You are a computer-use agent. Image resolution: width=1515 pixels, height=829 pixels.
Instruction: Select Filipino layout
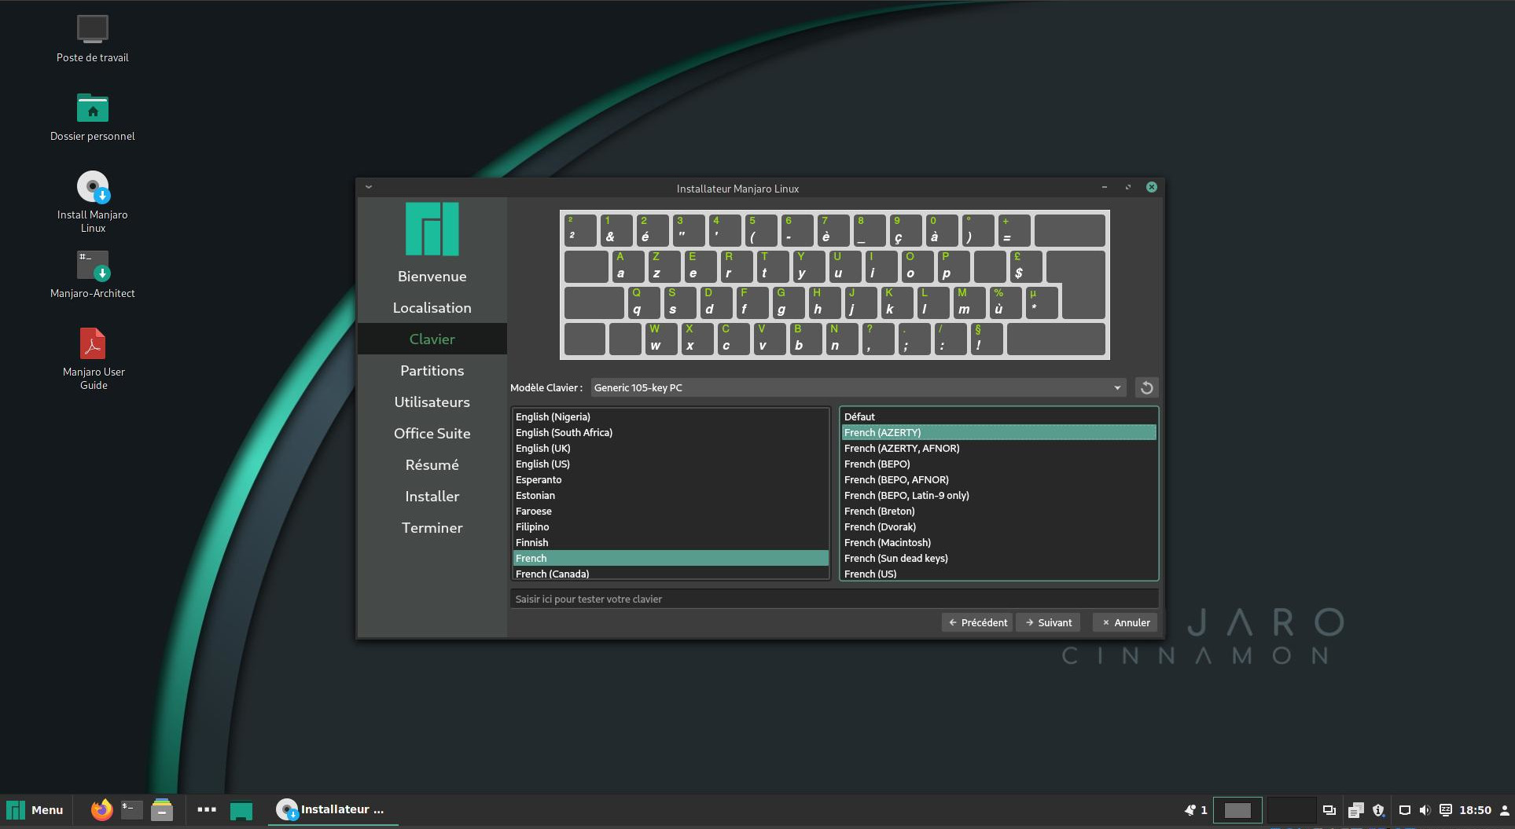tap(671, 526)
